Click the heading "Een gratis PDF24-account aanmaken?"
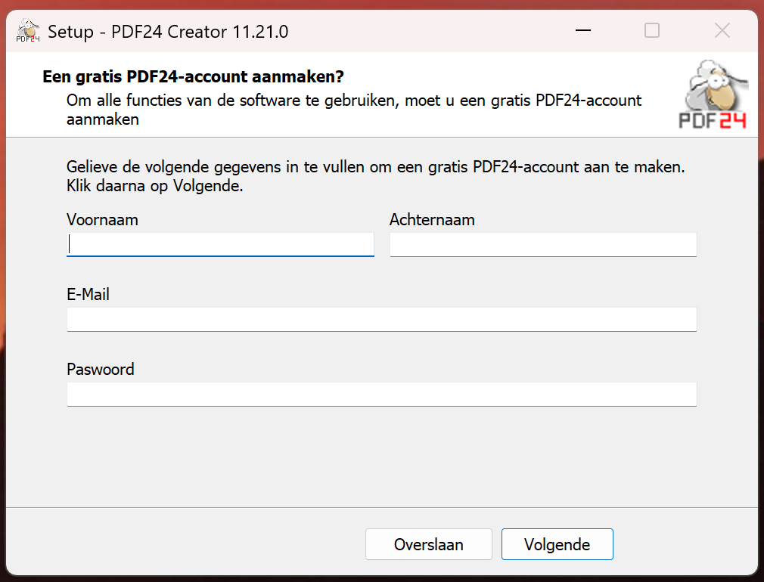The width and height of the screenshot is (764, 582). pyautogui.click(x=193, y=77)
